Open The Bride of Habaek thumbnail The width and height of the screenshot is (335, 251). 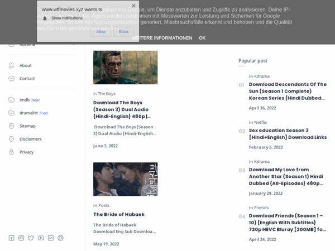[126, 179]
